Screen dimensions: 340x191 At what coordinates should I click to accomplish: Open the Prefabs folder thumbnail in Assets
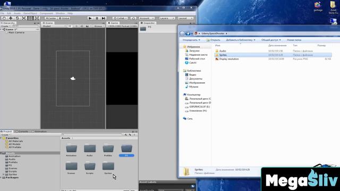pos(108,150)
